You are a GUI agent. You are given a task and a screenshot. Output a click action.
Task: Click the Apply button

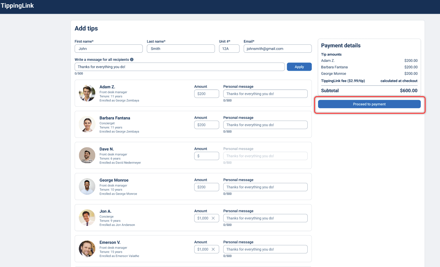click(299, 67)
